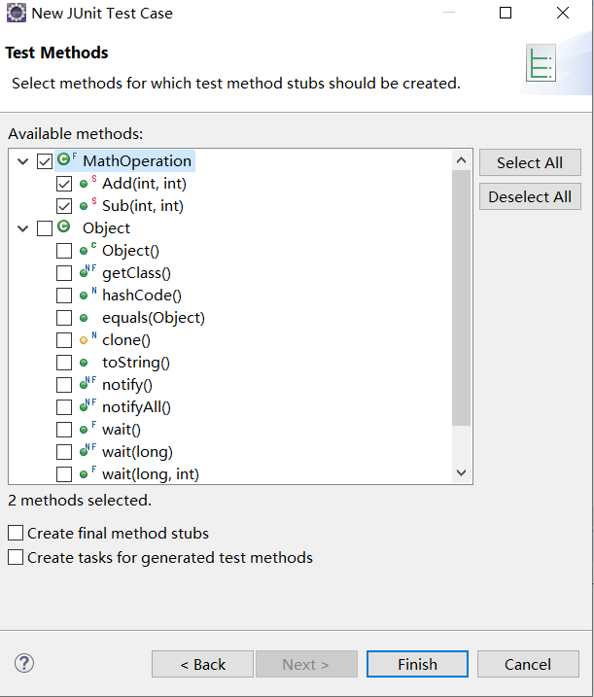Check the getClass() checkbox
The width and height of the screenshot is (594, 697).
point(64,272)
